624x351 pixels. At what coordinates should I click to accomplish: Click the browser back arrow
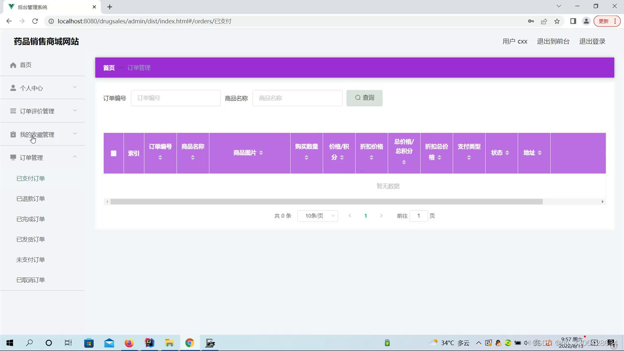[9, 21]
